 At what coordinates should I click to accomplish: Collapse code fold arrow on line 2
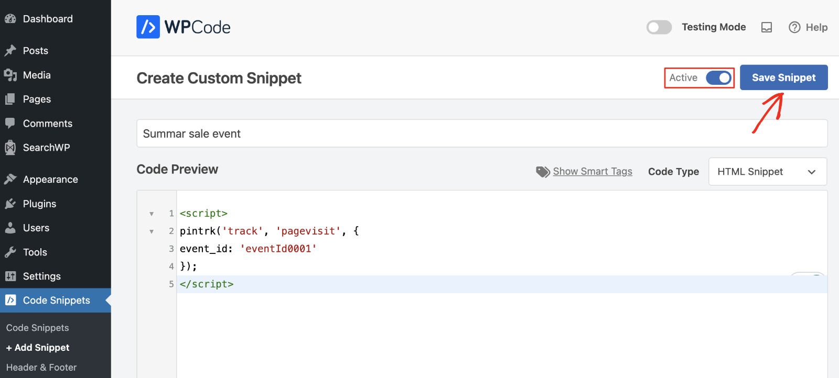pyautogui.click(x=152, y=231)
